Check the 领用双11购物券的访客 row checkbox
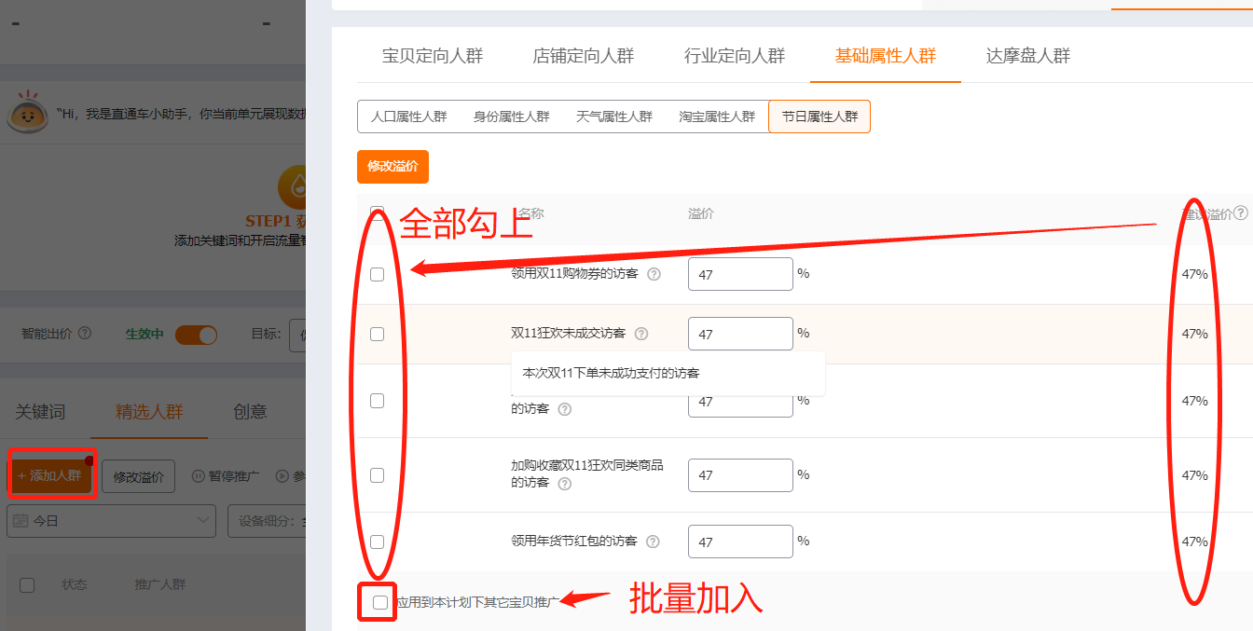This screenshot has width=1253, height=631. 377,274
